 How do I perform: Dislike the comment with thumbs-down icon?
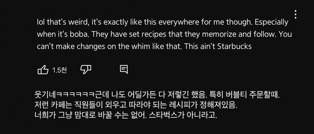coord(86,70)
